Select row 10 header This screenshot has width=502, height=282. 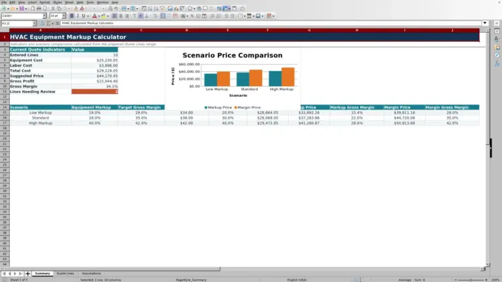(5, 86)
